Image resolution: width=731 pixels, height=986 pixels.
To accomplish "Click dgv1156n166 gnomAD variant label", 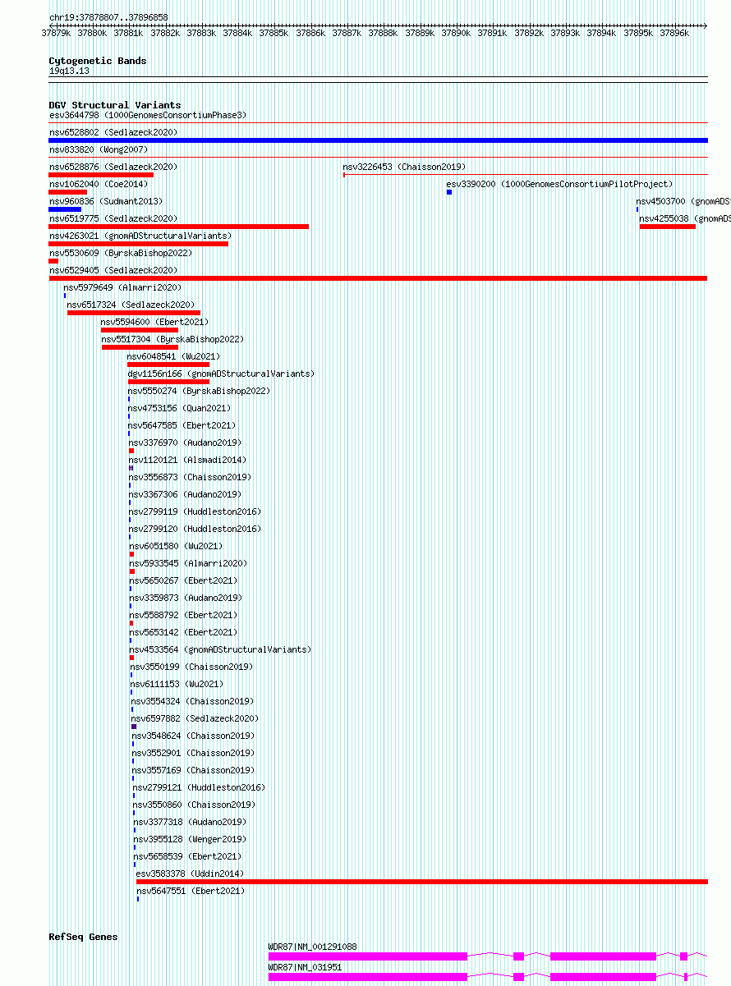I will point(220,374).
